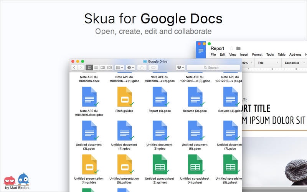
Task: Click the Report document title
Action: point(217,48)
